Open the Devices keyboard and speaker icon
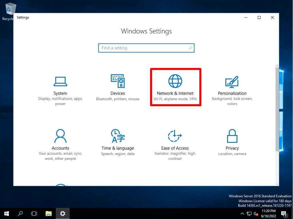This screenshot has width=293, height=219. (118, 81)
